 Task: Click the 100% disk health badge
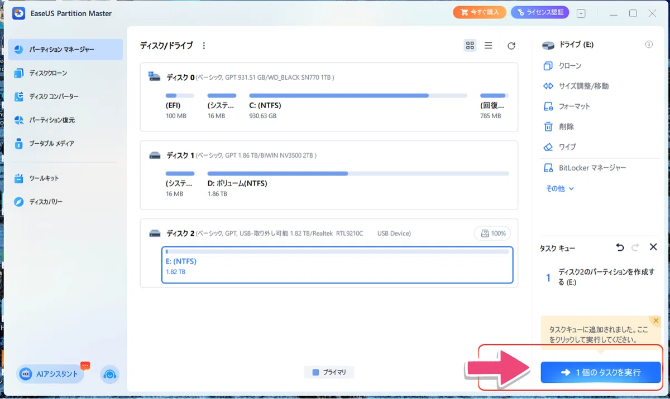[x=492, y=233]
